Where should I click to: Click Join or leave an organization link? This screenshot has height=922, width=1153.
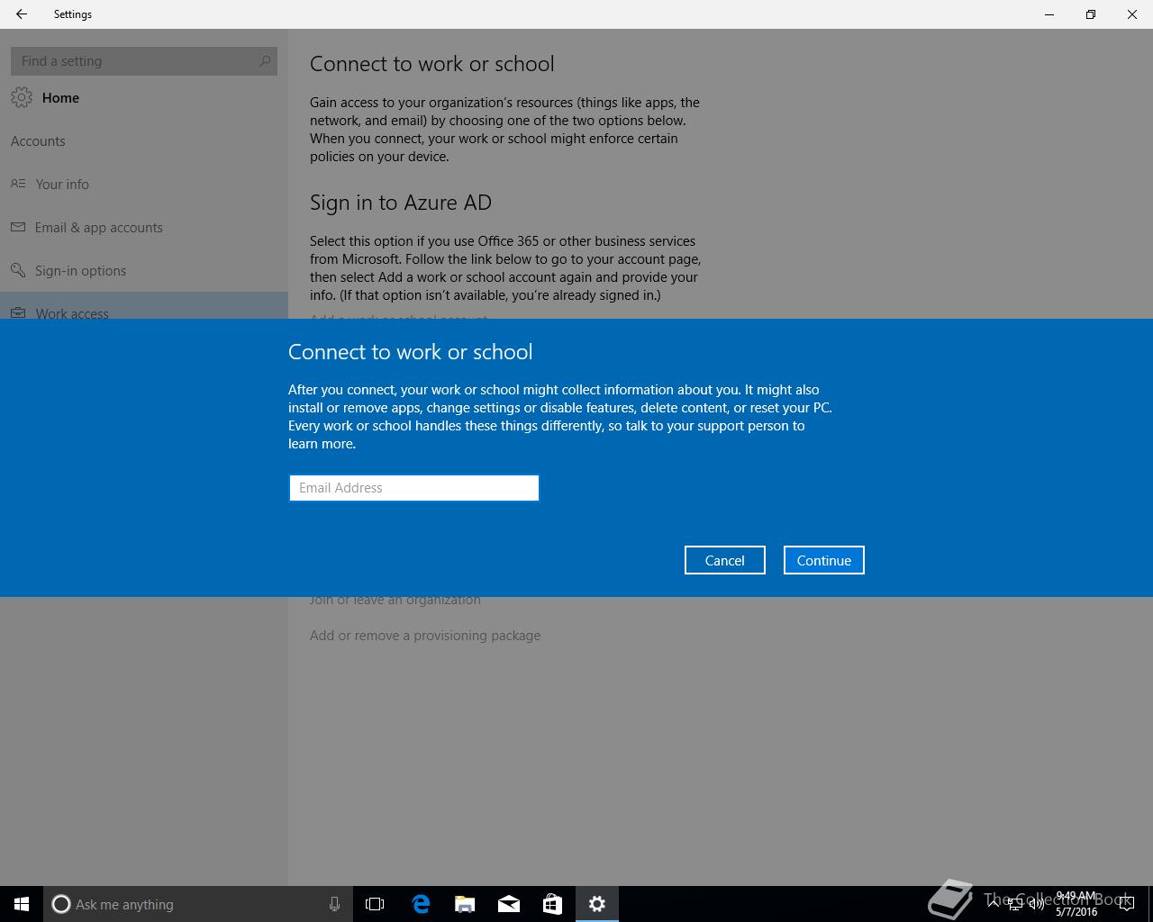coord(395,601)
